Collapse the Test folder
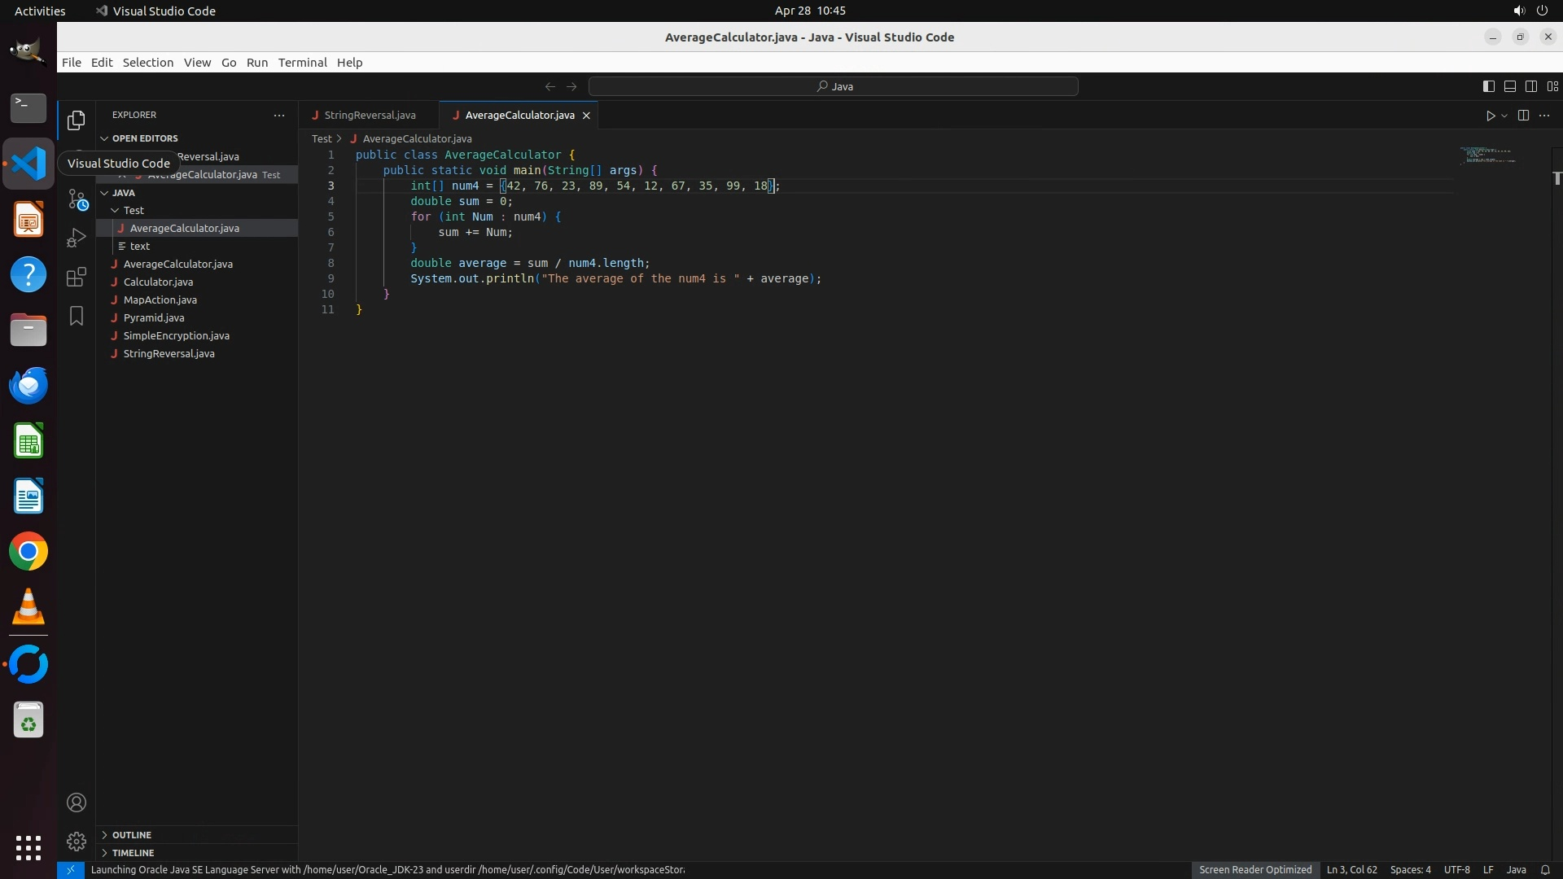The height and width of the screenshot is (879, 1563). pos(134,210)
